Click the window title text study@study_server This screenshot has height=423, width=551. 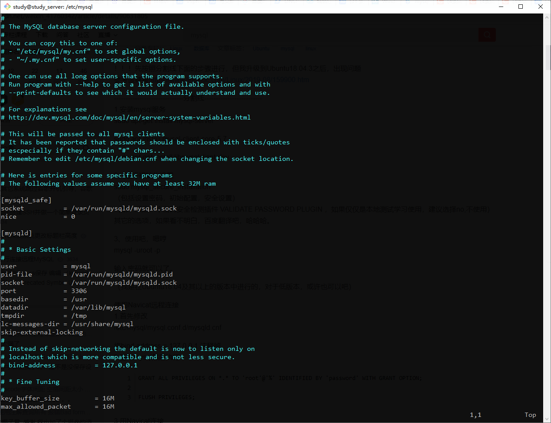tap(53, 7)
